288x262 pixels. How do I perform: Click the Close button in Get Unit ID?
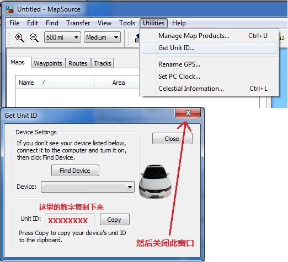pos(172,139)
